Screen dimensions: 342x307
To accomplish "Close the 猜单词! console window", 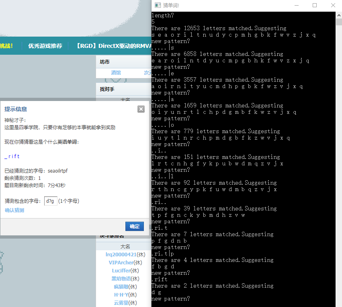I will tap(333, 5).
